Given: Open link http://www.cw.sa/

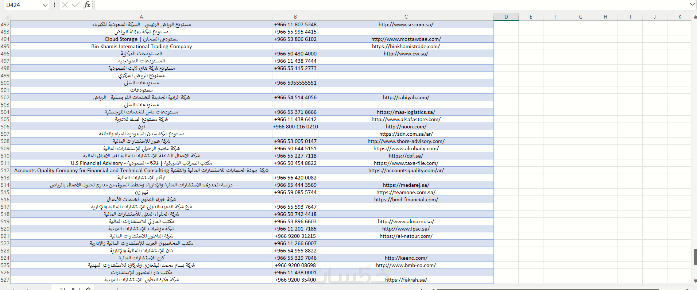Looking at the screenshot, I should tap(406, 54).
